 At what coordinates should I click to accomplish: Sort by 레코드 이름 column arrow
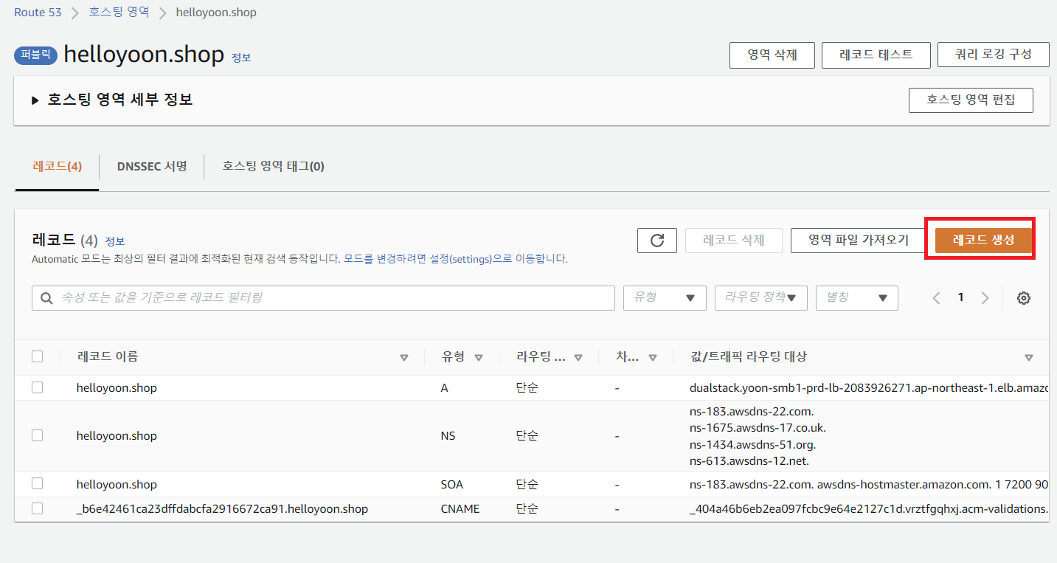pyautogui.click(x=404, y=358)
